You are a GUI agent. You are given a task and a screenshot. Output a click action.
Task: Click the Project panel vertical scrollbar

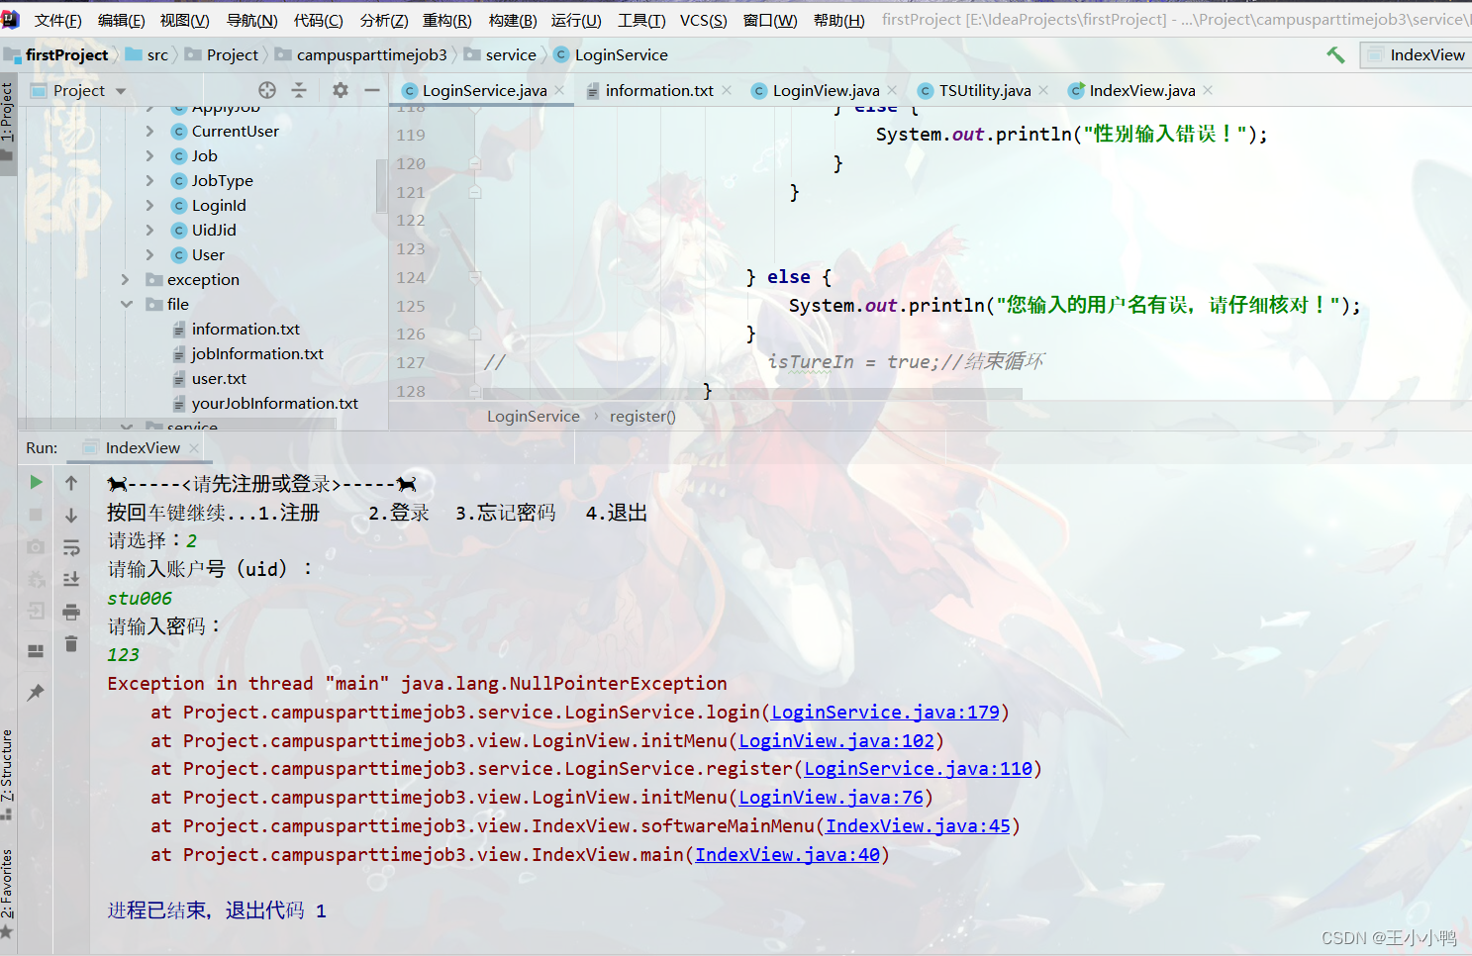[381, 186]
